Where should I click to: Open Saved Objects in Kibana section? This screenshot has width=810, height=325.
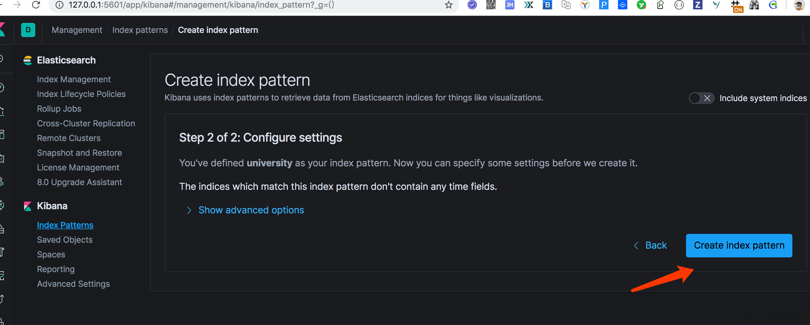click(64, 240)
